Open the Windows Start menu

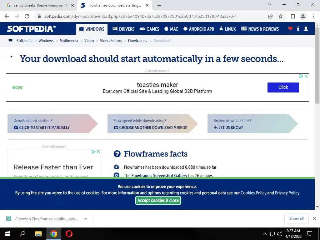[7, 234]
